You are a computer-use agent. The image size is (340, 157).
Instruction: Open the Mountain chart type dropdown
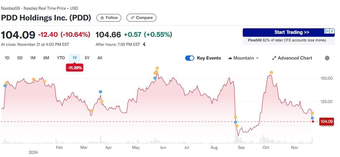tap(244, 58)
